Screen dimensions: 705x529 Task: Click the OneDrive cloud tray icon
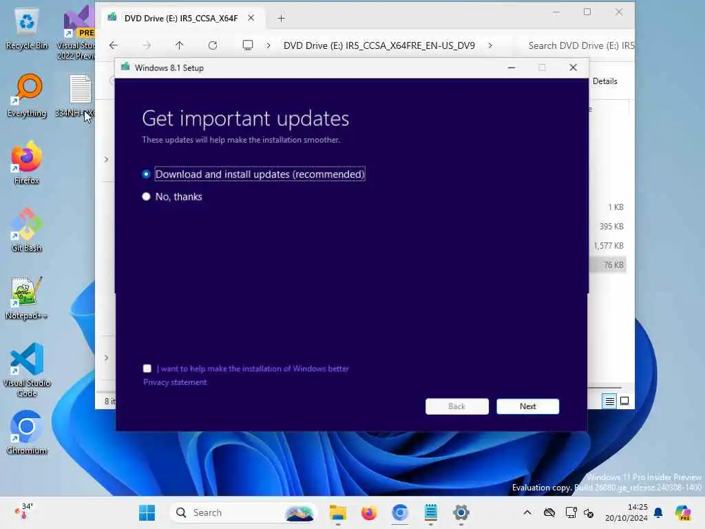(x=549, y=512)
